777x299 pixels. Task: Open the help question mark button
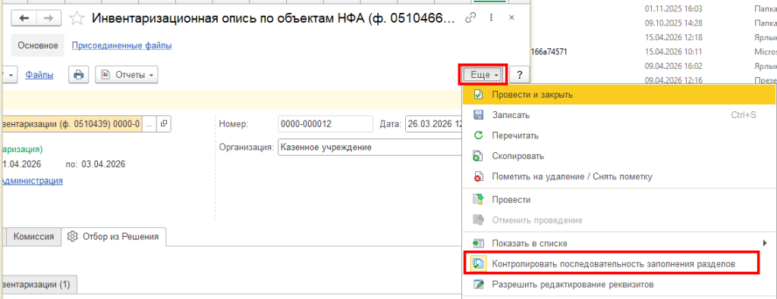coord(519,75)
